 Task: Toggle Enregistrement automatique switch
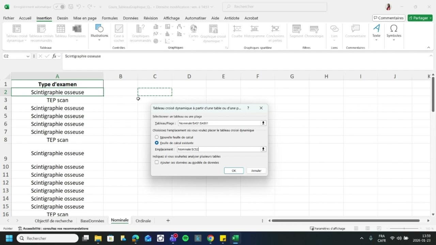(59, 6)
